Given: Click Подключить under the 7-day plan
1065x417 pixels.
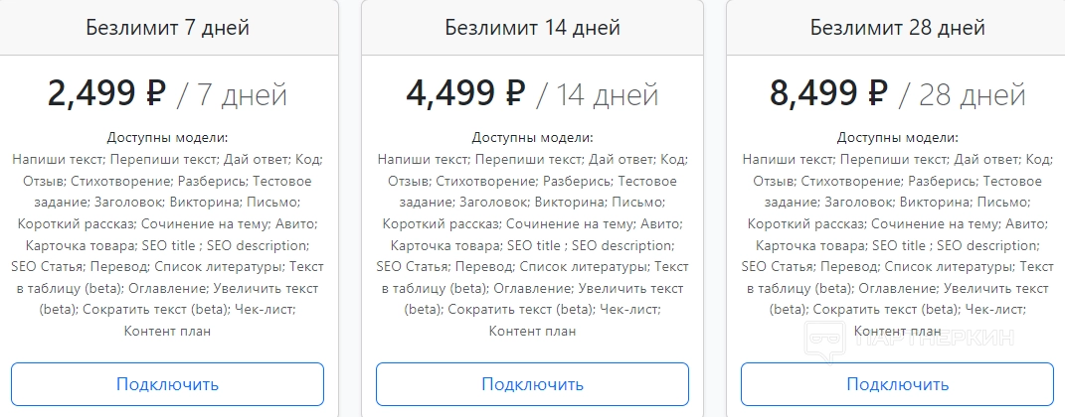Looking at the screenshot, I should [167, 384].
